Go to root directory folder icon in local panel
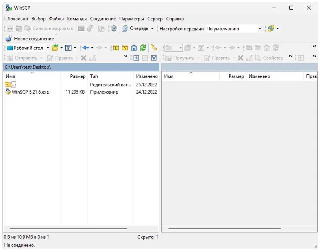Image resolution: width=320 pixels, height=252 pixels. click(125, 48)
